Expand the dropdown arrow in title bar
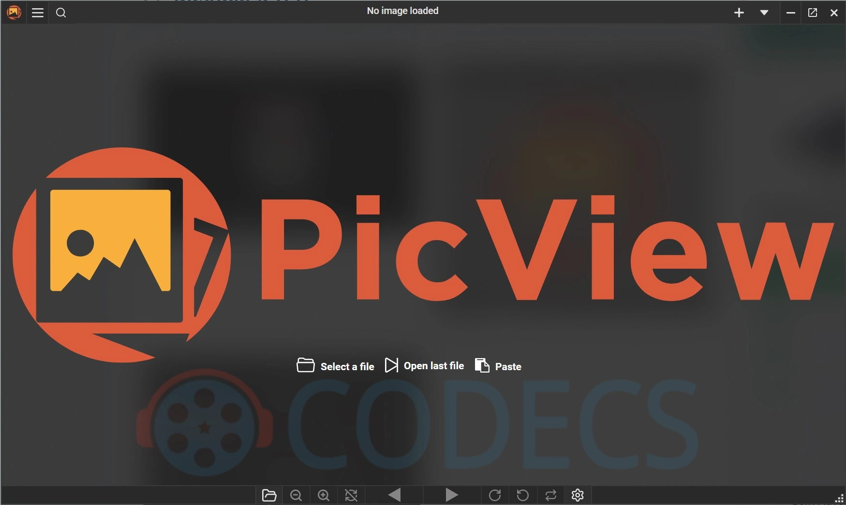 coord(764,13)
